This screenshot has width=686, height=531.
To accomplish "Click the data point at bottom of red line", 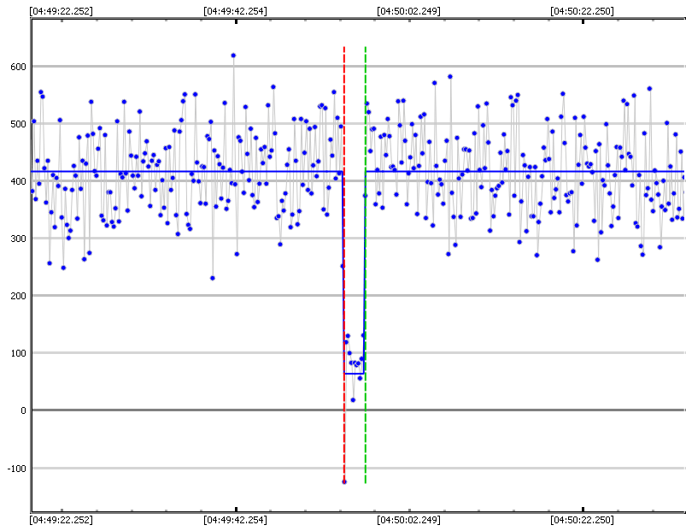I will click(344, 482).
